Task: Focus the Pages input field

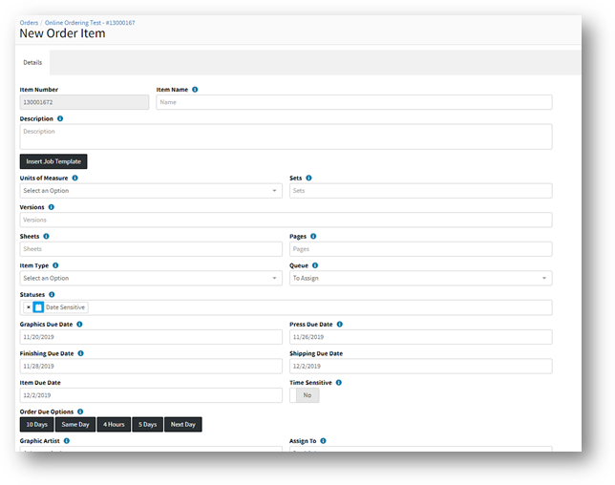Action: pos(421,249)
